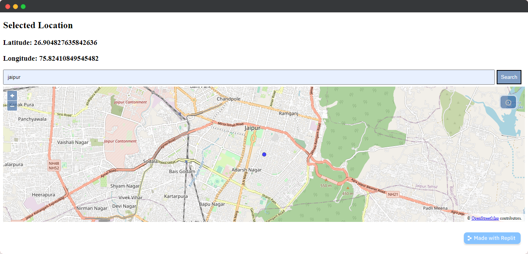Click the Devi Nagar map label

(124, 206)
